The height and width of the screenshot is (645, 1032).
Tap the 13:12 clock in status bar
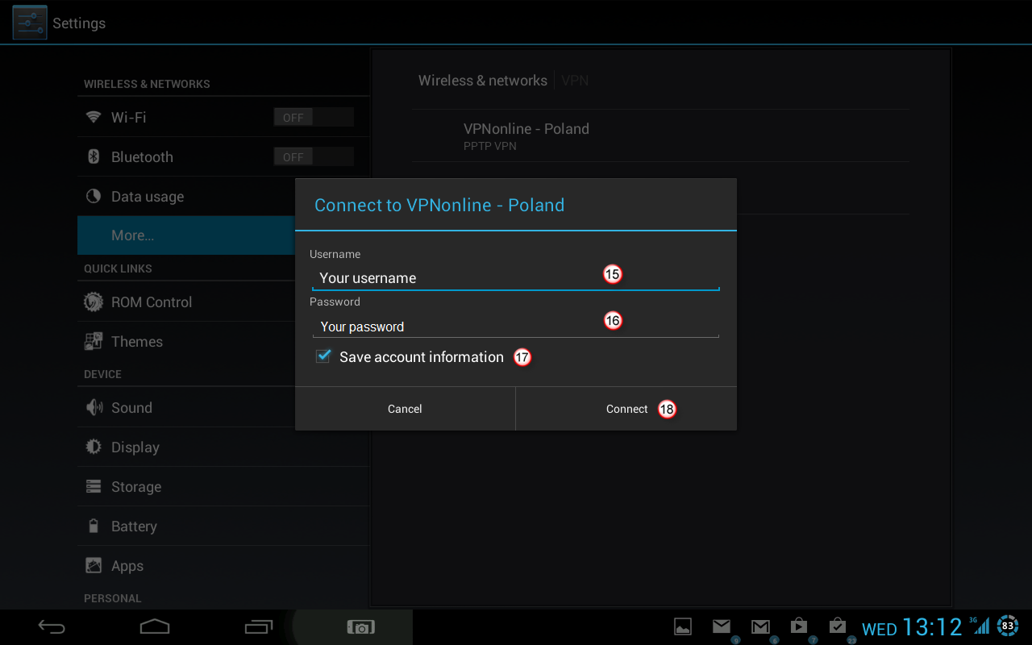(932, 626)
